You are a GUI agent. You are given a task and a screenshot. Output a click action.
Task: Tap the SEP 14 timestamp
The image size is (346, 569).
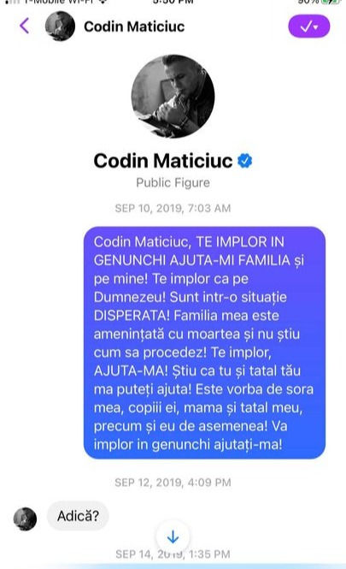tap(173, 554)
